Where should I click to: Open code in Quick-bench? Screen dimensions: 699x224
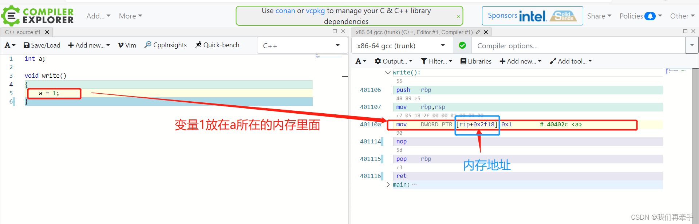pyautogui.click(x=217, y=45)
